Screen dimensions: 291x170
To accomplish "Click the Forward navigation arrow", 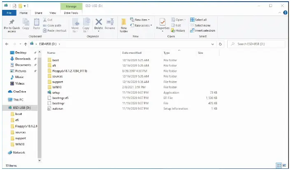I will 14,44.
